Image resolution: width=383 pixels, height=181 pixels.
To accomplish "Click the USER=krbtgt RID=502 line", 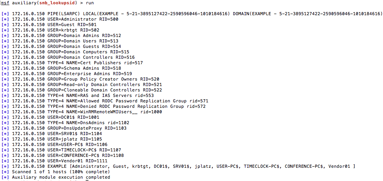I will tap(64, 30).
